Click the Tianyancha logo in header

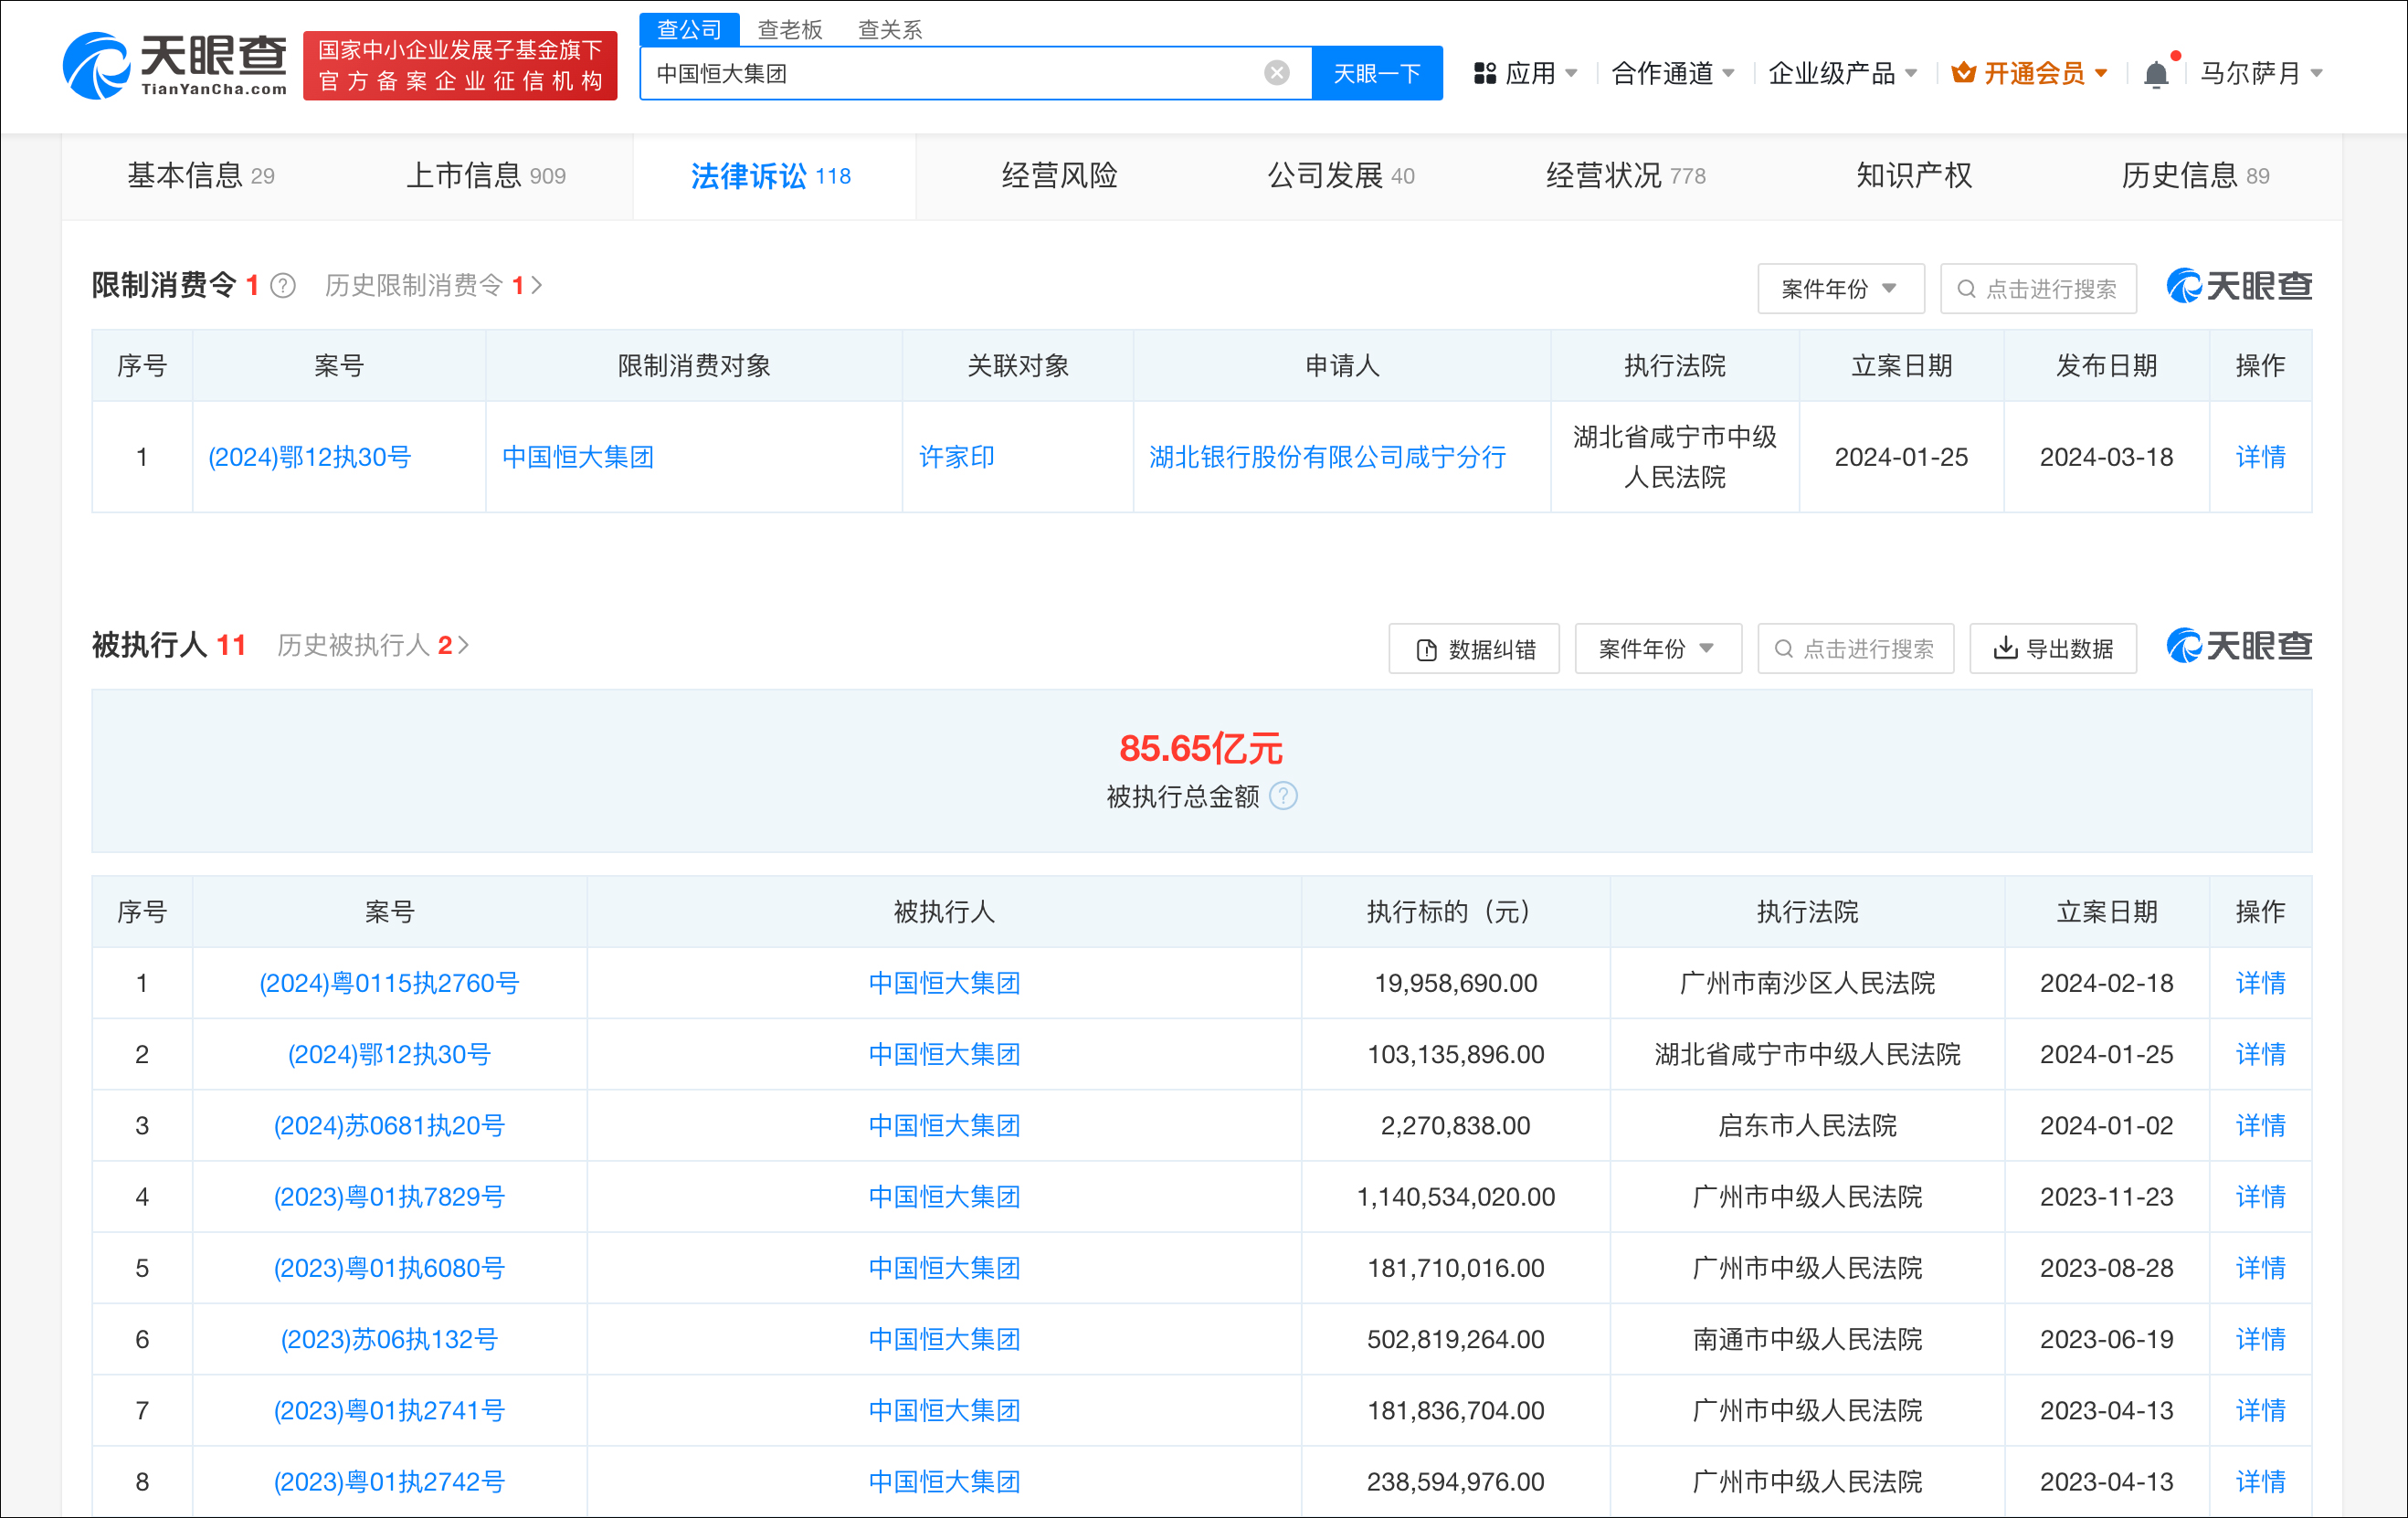[x=175, y=66]
